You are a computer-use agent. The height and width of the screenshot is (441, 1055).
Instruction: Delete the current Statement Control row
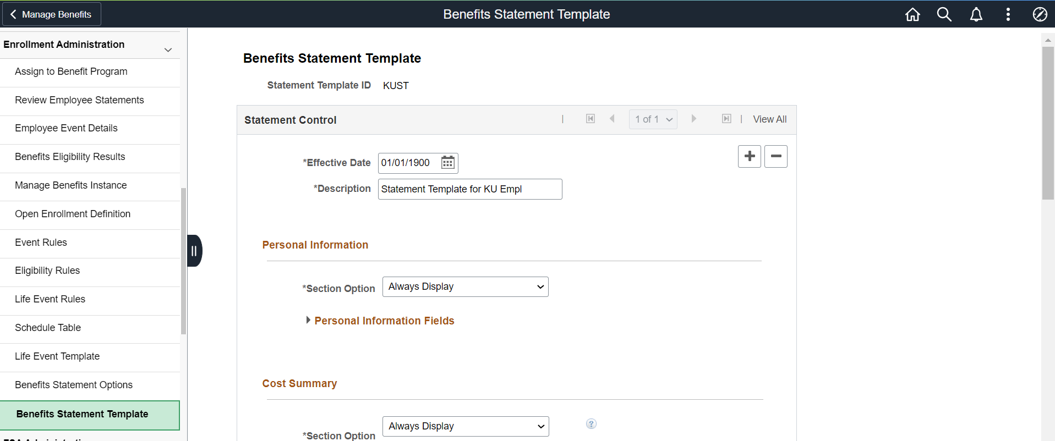point(776,157)
